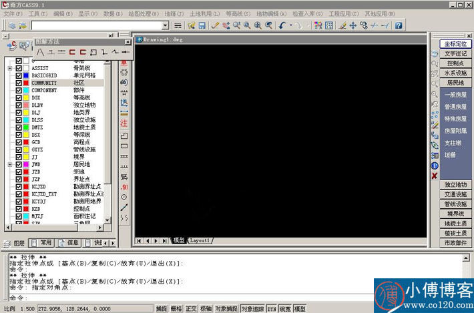
Task: Click the multi-point house outline tool
Action: (124, 135)
